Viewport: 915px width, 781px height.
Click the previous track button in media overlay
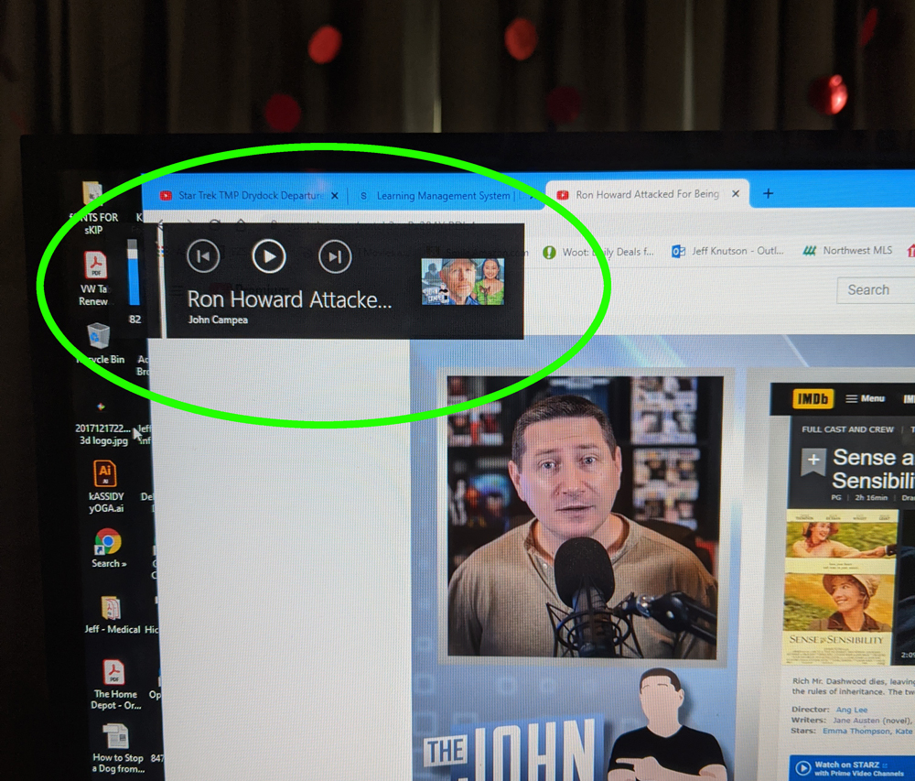point(203,256)
